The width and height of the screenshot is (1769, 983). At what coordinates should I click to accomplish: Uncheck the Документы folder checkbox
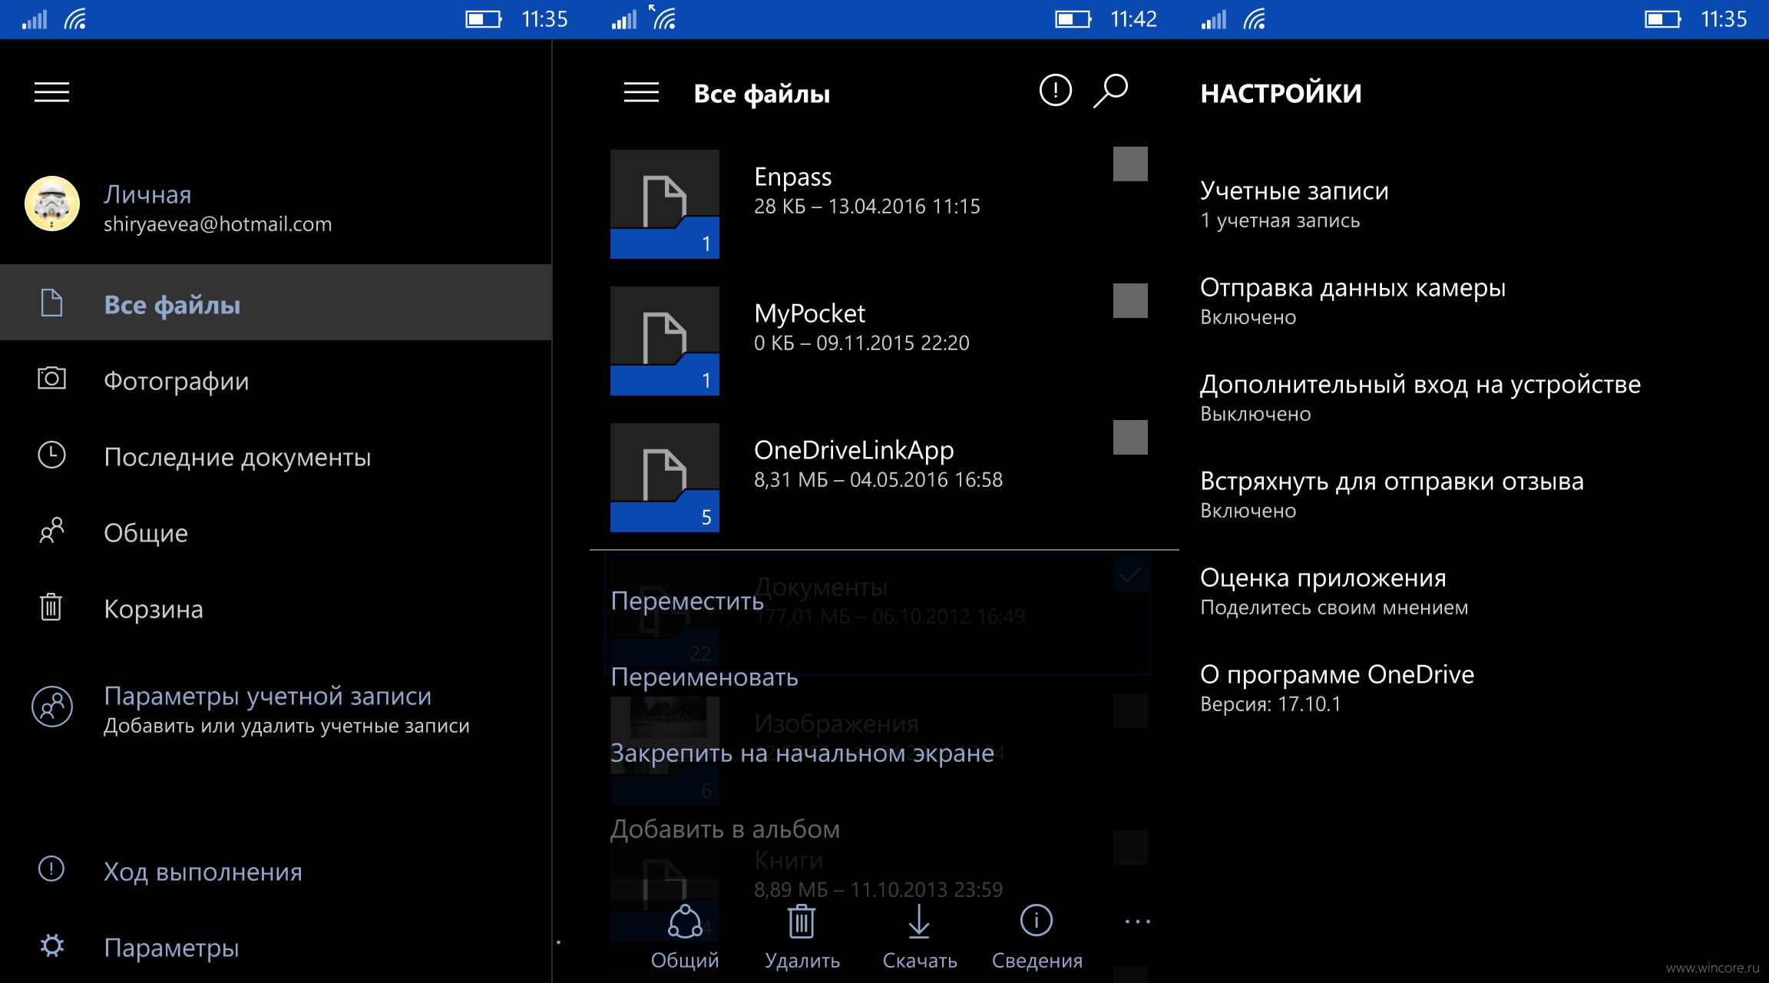pos(1130,574)
